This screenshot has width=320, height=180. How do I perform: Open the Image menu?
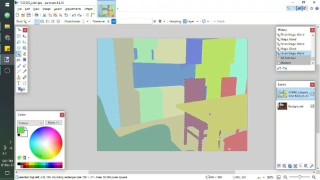[x=46, y=9]
